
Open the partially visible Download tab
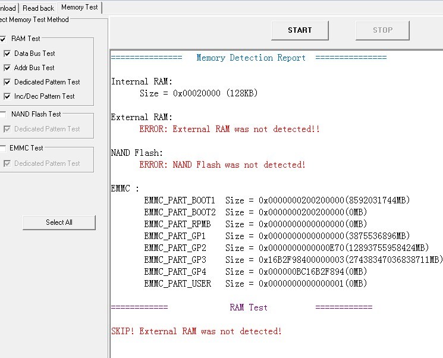8,8
